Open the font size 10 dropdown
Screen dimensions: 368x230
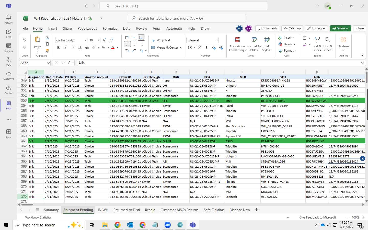click(99, 40)
